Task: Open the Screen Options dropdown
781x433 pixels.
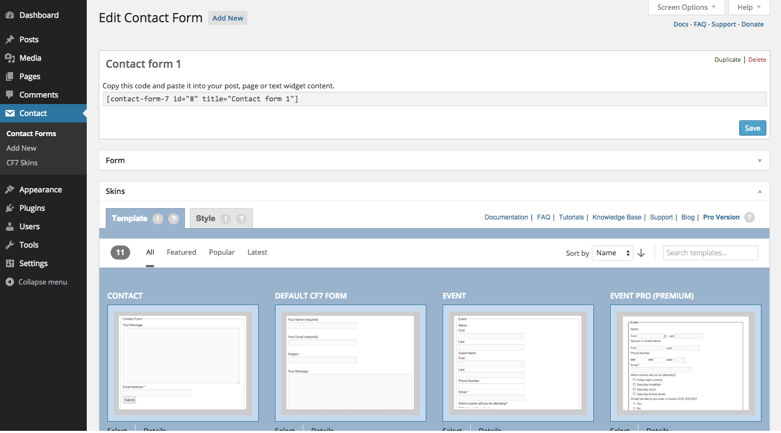Action: 686,7
